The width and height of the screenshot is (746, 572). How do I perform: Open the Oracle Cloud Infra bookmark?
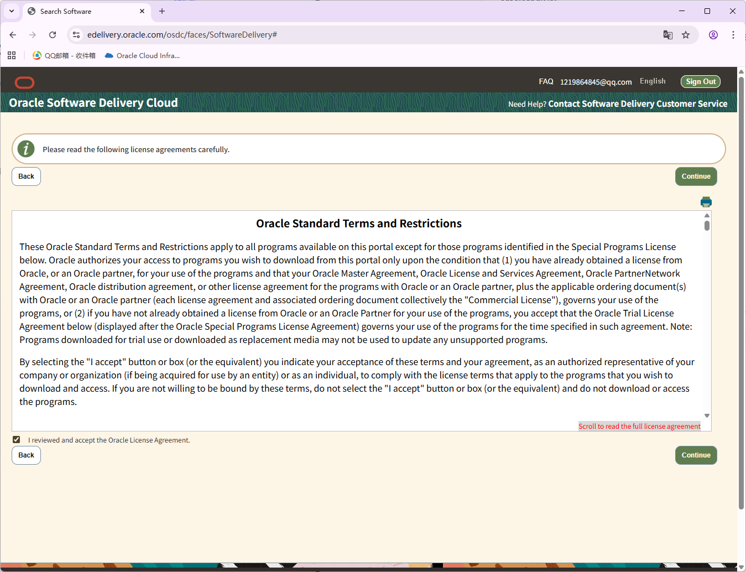pos(142,55)
